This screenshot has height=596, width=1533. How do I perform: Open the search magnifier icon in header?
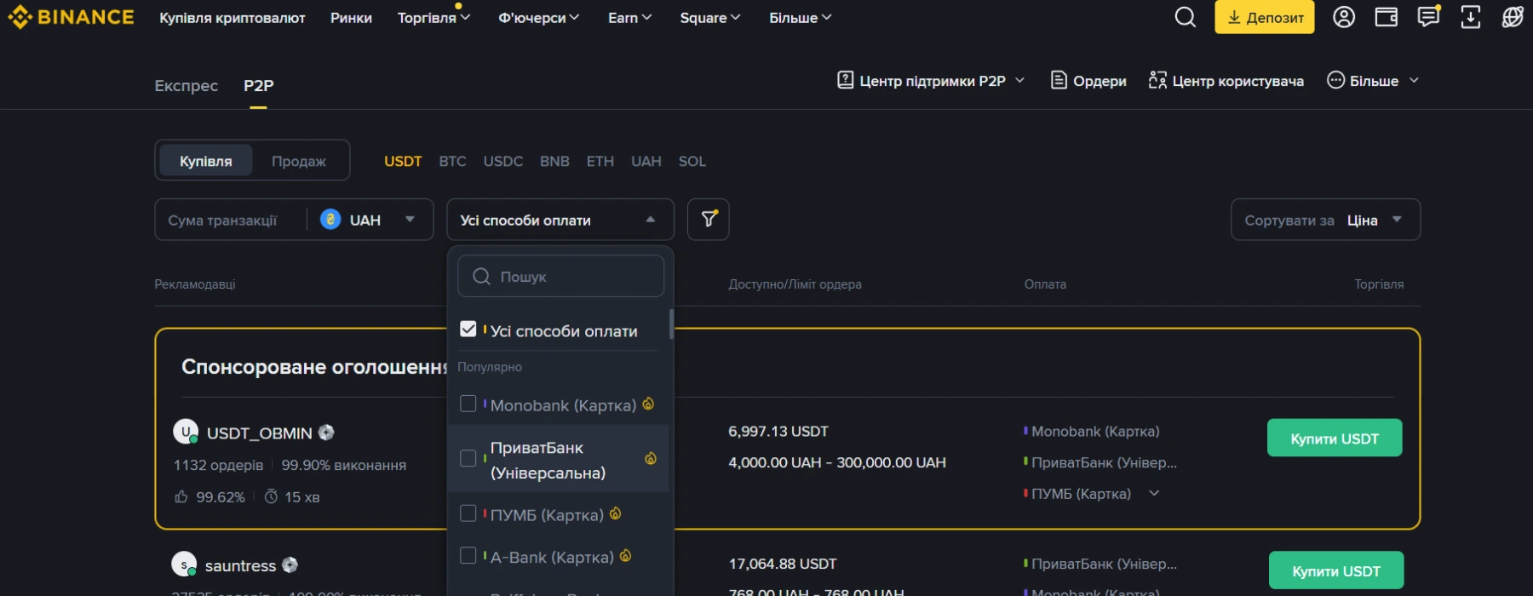point(1185,17)
